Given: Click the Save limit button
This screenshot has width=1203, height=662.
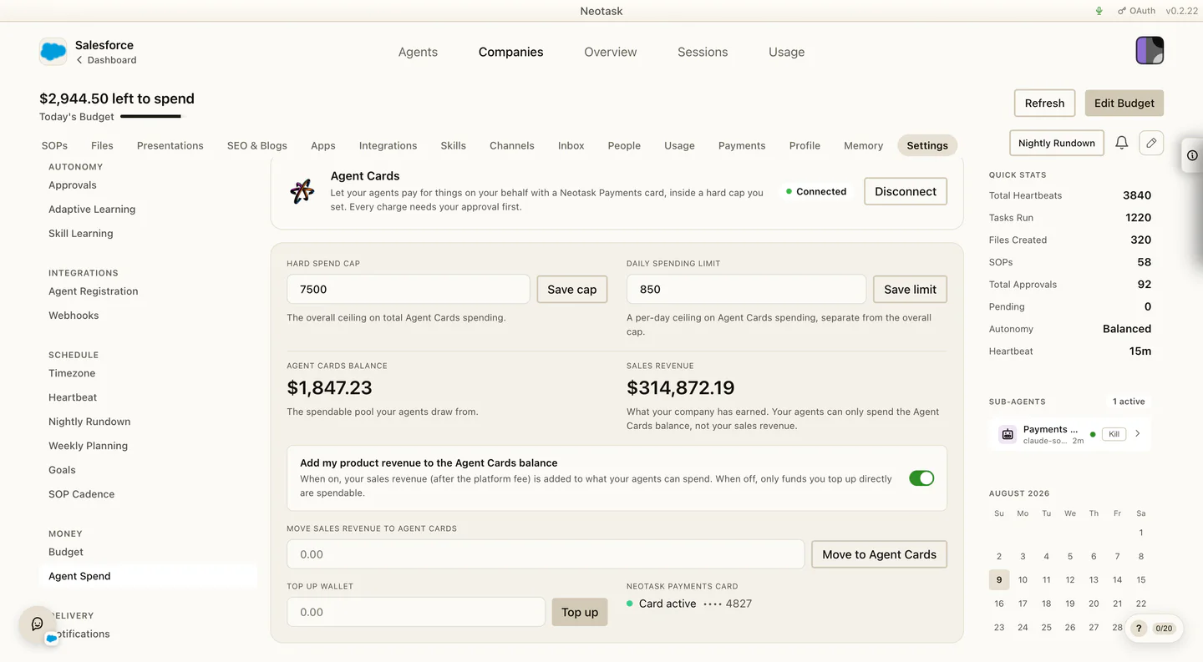Looking at the screenshot, I should (x=910, y=289).
